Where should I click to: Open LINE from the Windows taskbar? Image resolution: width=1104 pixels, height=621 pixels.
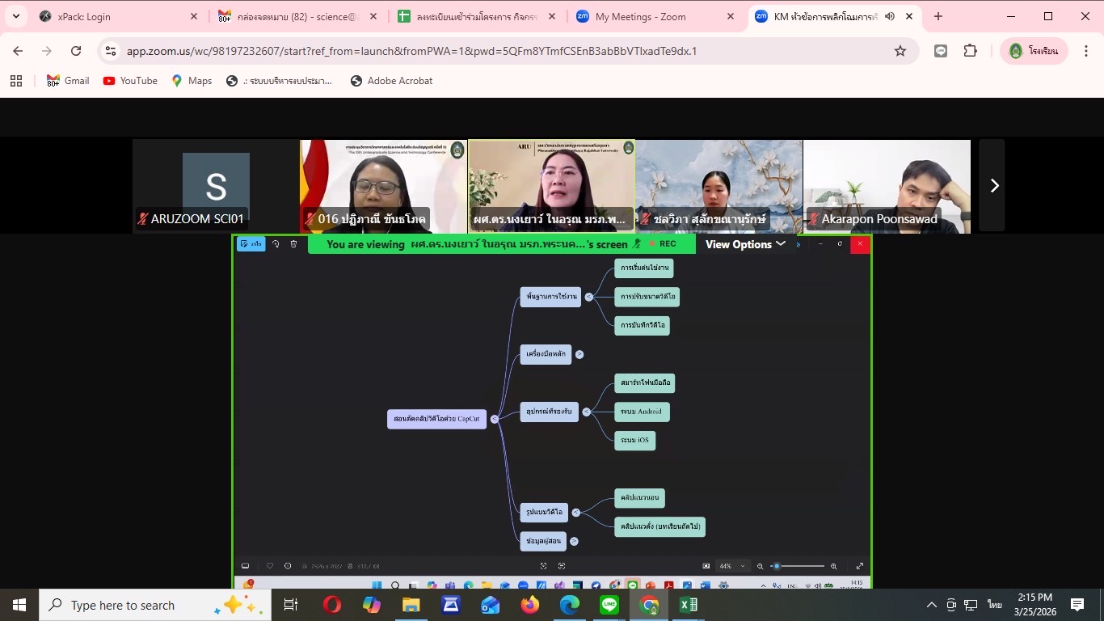pos(609,605)
